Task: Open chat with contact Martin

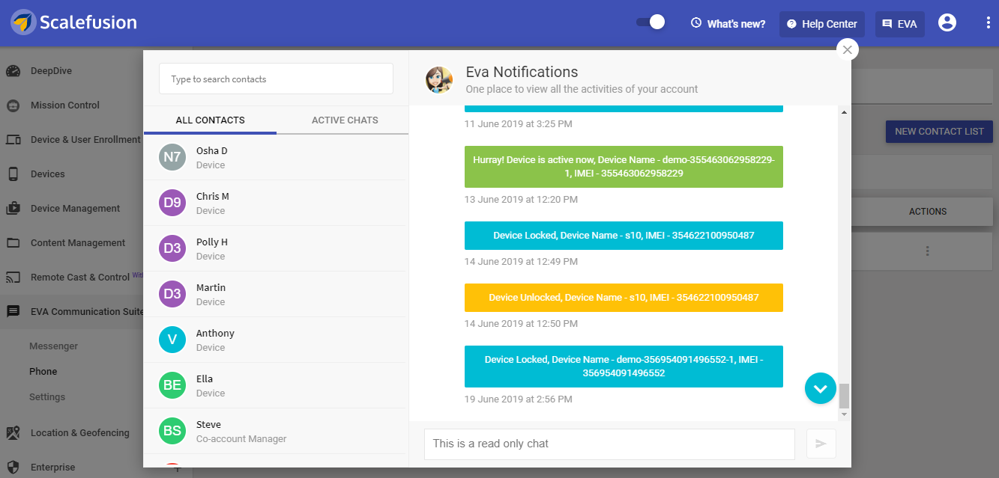Action: (x=276, y=294)
